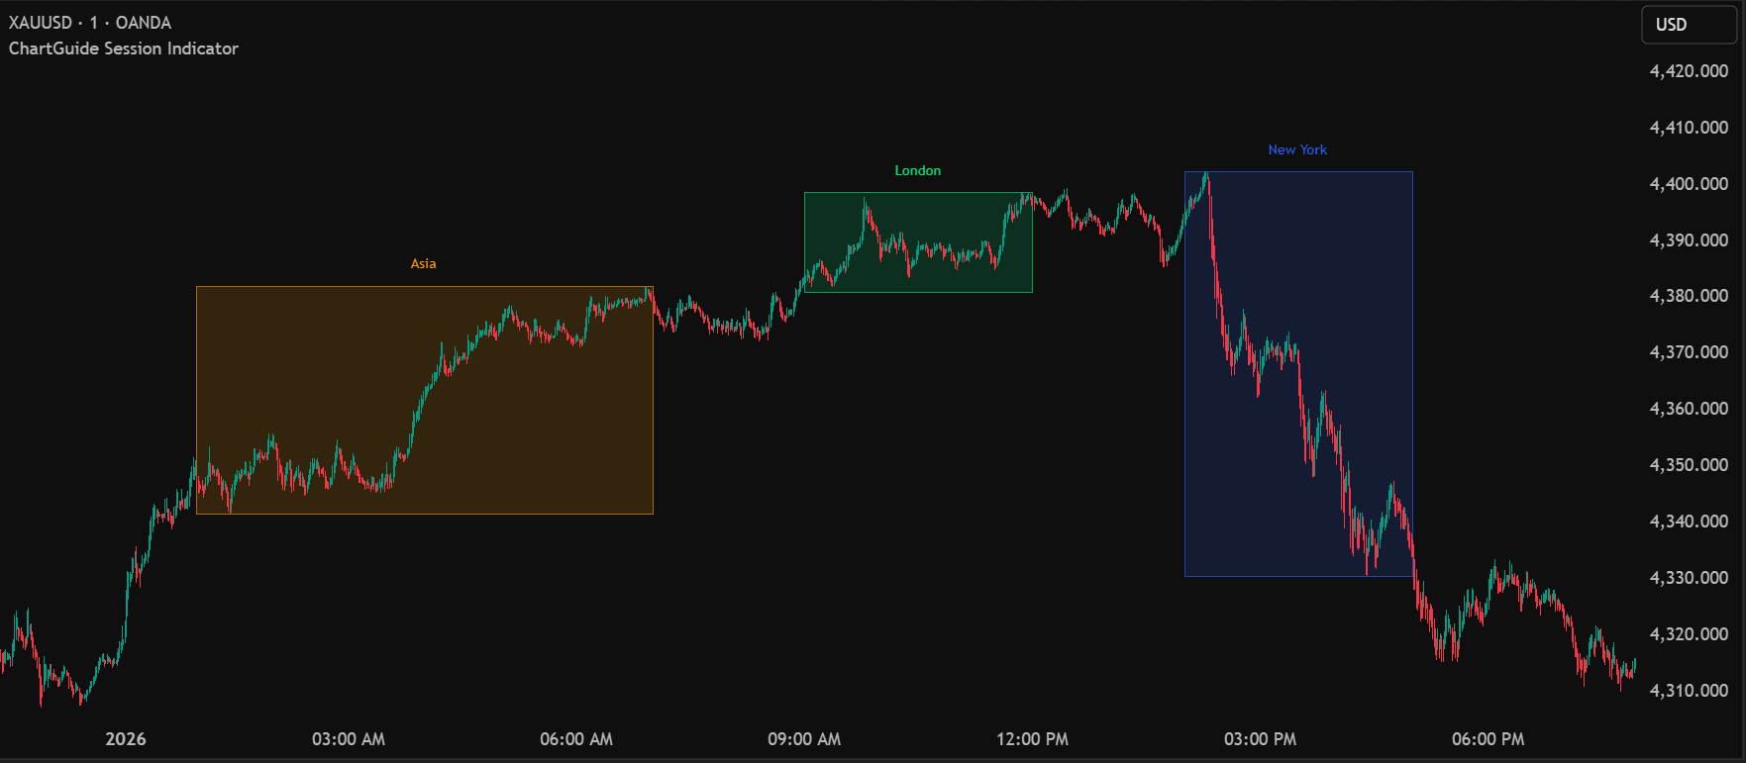Click the 03:00 AM time axis label
Screen dimensions: 1746x763
(349, 739)
